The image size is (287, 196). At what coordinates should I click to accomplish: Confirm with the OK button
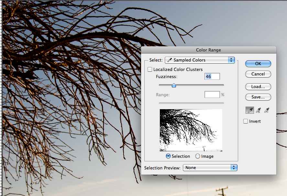(258, 63)
